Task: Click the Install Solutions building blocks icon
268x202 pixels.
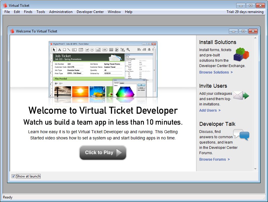Action: click(x=241, y=54)
